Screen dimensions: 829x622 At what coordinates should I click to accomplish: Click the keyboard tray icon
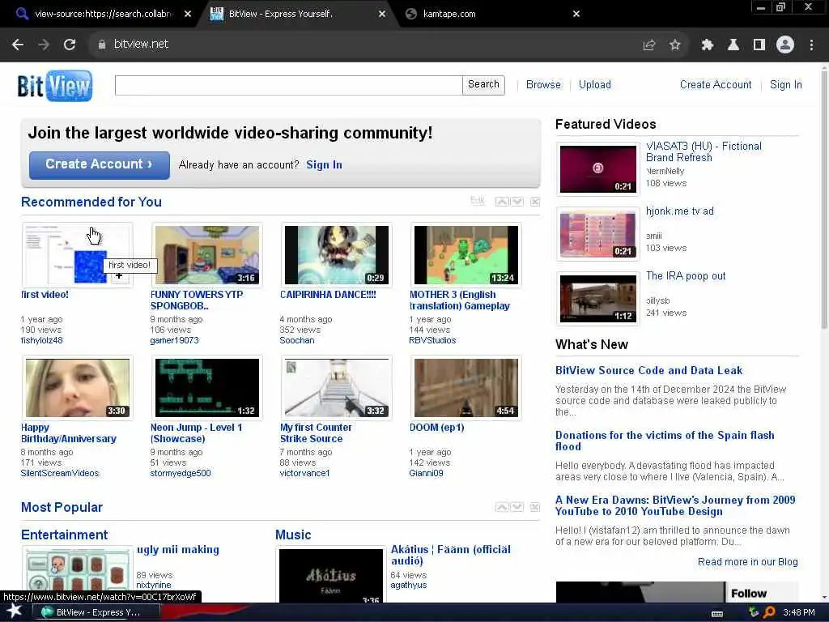tap(717, 614)
